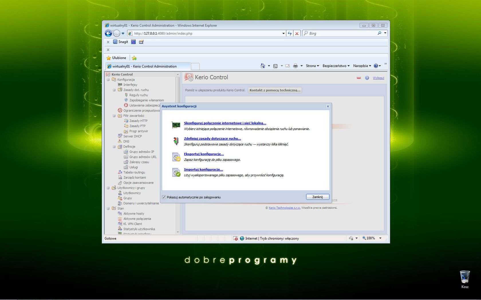Uncheck Pokazuj automatycznie po zalogowaniu
The width and height of the screenshot is (481, 300).
pos(164,197)
